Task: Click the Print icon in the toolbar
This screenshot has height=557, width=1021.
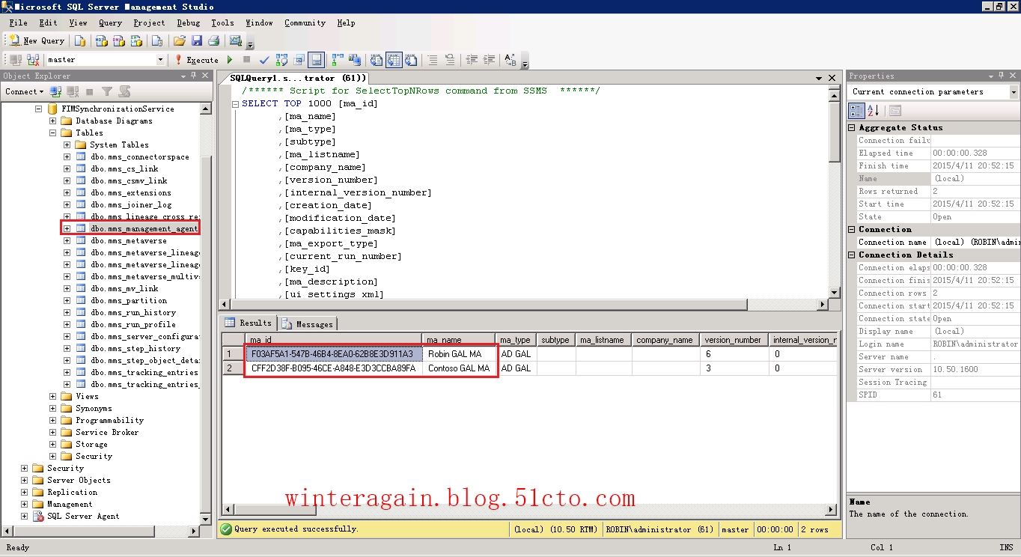Action: tap(214, 40)
